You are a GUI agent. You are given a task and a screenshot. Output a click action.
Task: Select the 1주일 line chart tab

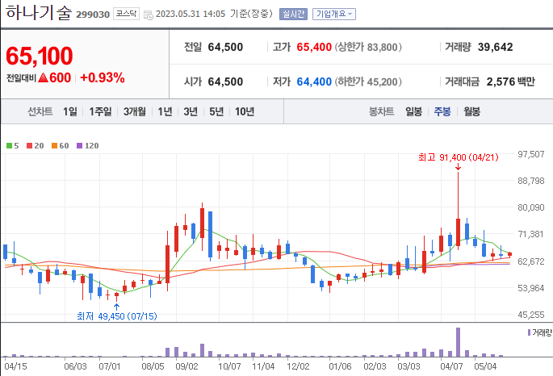100,111
